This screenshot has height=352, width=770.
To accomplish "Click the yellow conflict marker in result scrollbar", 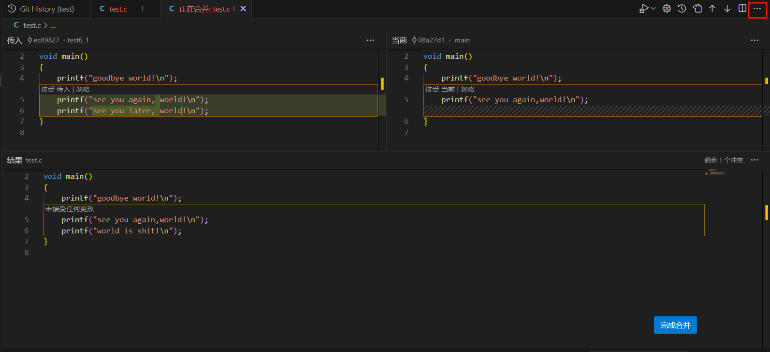I will [x=766, y=212].
